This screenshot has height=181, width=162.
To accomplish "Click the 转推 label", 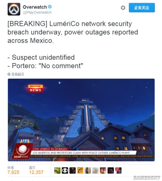I will (x=11, y=167).
